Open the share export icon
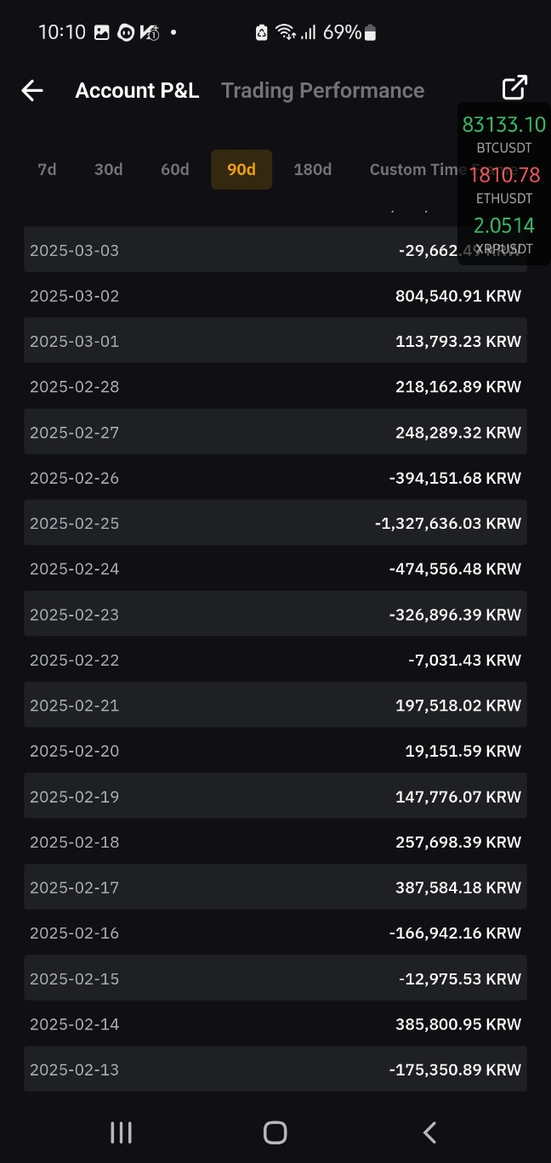The height and width of the screenshot is (1163, 551). (514, 88)
